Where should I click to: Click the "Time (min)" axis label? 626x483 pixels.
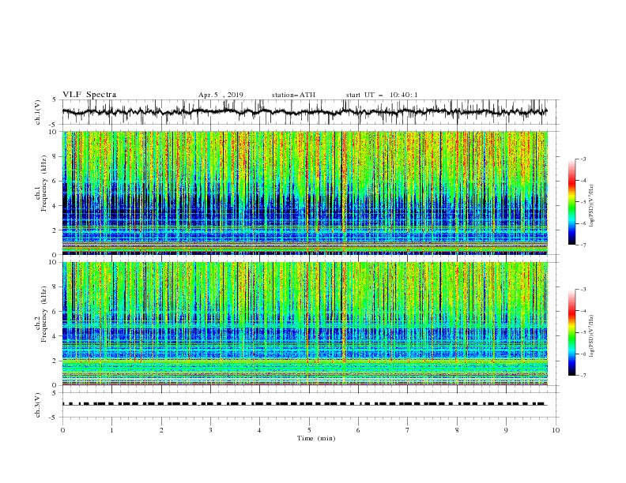pyautogui.click(x=316, y=438)
